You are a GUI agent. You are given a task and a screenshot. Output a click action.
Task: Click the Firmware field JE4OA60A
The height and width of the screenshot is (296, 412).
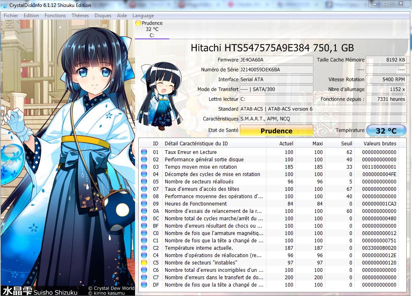(x=277, y=60)
